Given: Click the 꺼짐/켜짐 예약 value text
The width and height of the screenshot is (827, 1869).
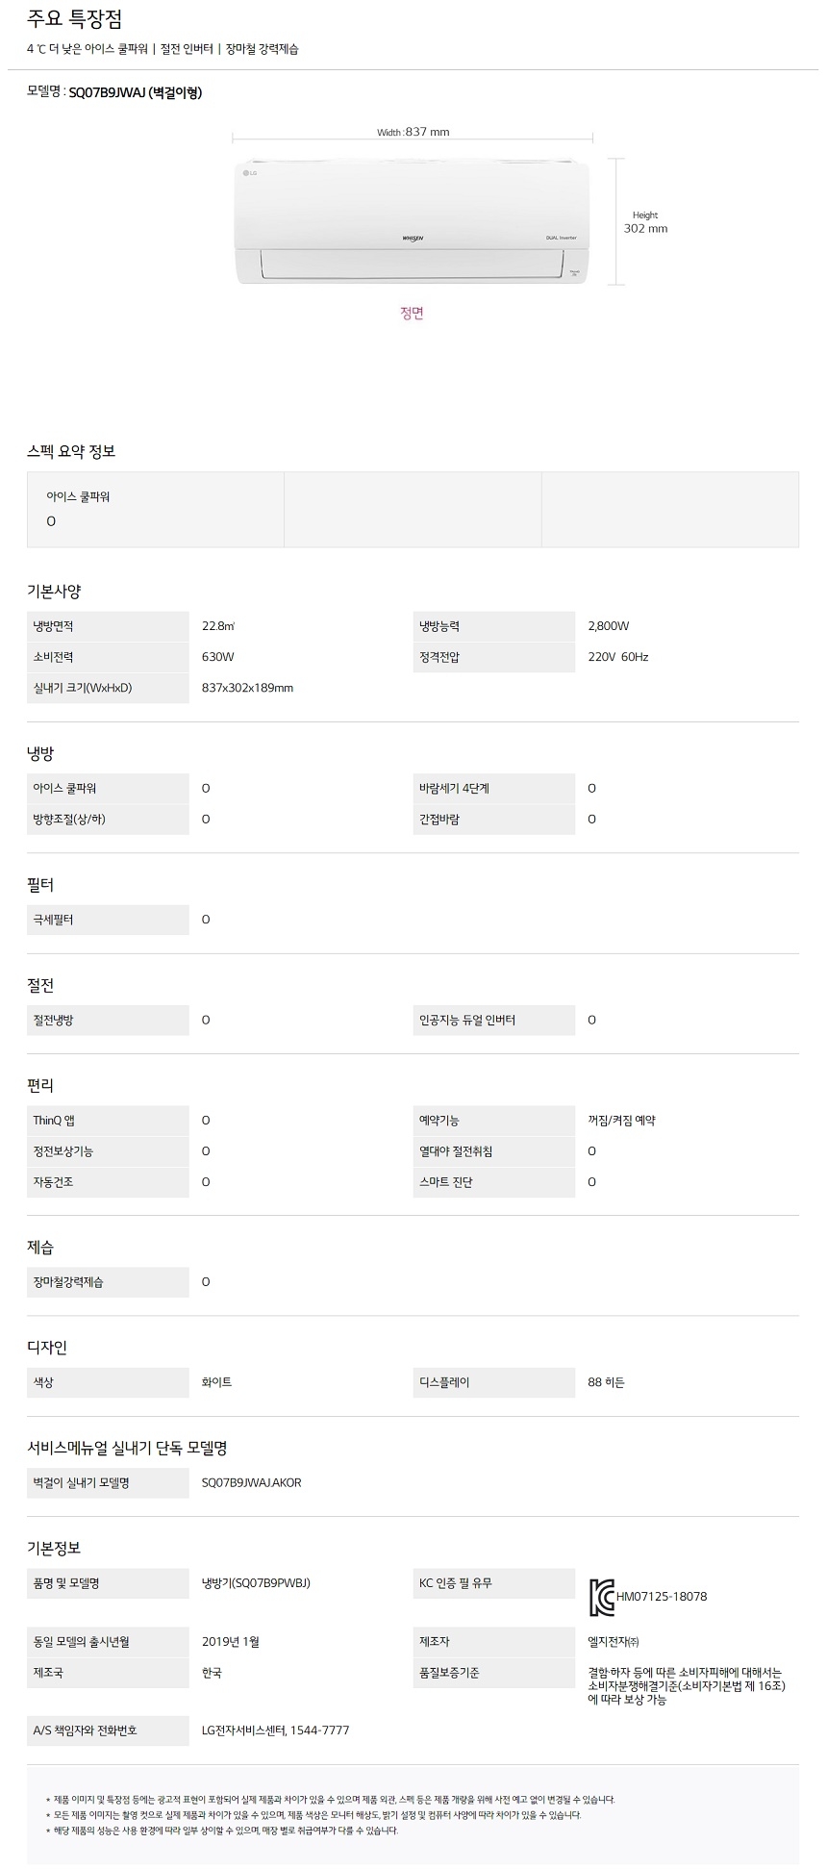Looking at the screenshot, I should (x=621, y=1120).
